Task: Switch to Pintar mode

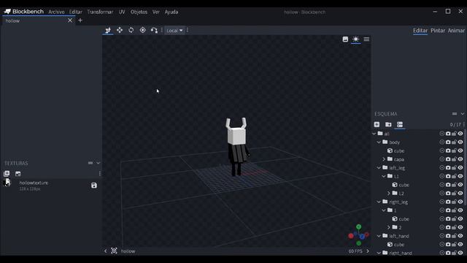Action: point(438,31)
